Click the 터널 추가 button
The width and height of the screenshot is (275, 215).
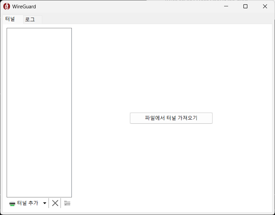24,203
